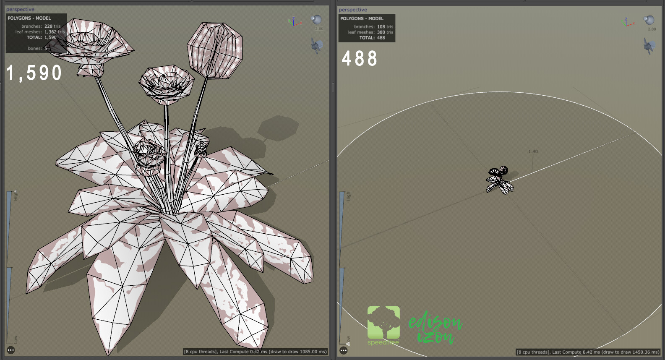Click the XYZ axis gizmo in right viewport
Image resolution: width=665 pixels, height=360 pixels.
627,22
